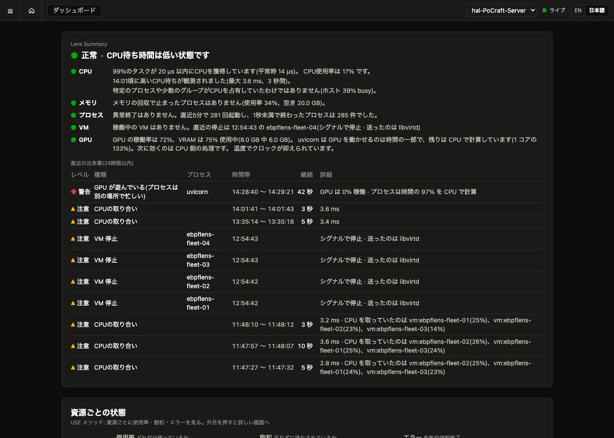This screenshot has width=614, height=438.
Task: Select the CPU summary label
Action: pos(86,71)
